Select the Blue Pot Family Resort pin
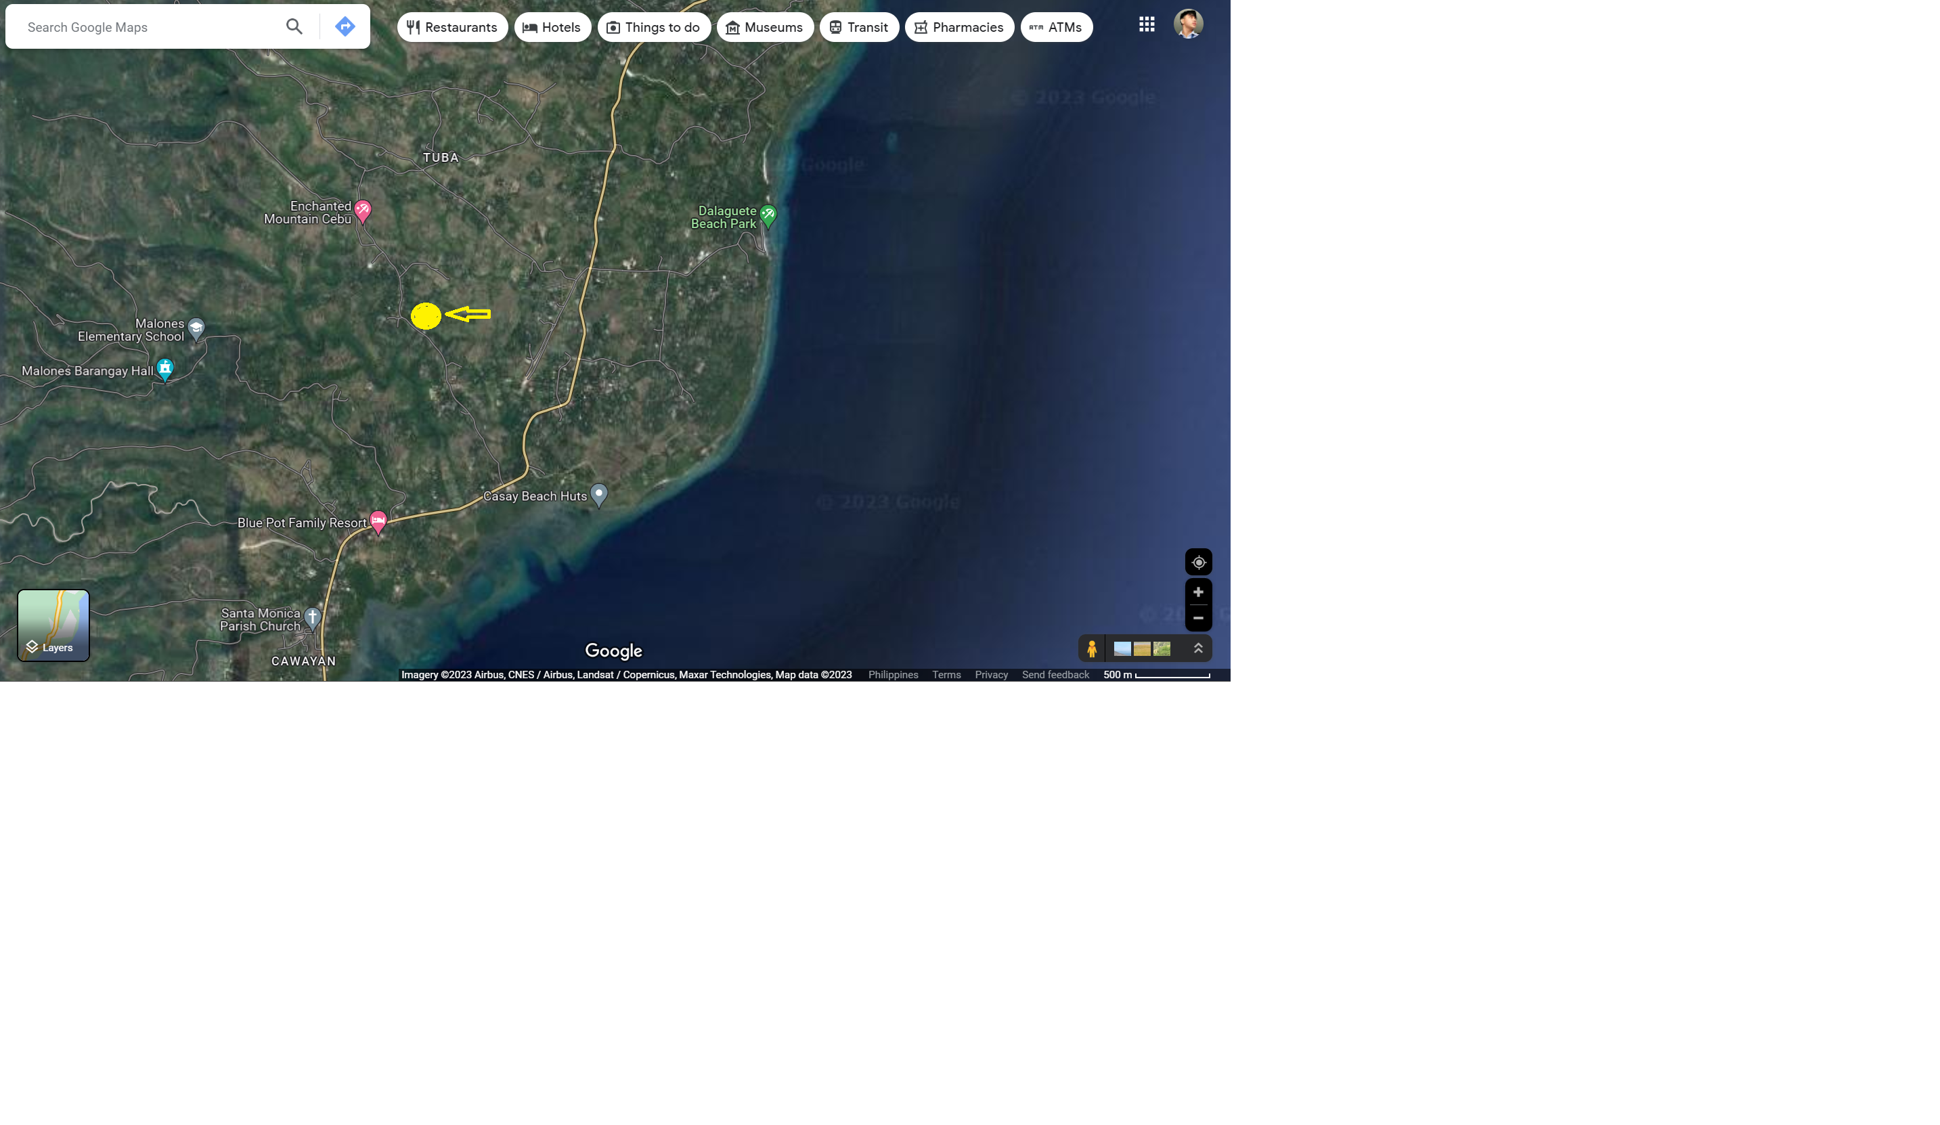 pos(377,522)
